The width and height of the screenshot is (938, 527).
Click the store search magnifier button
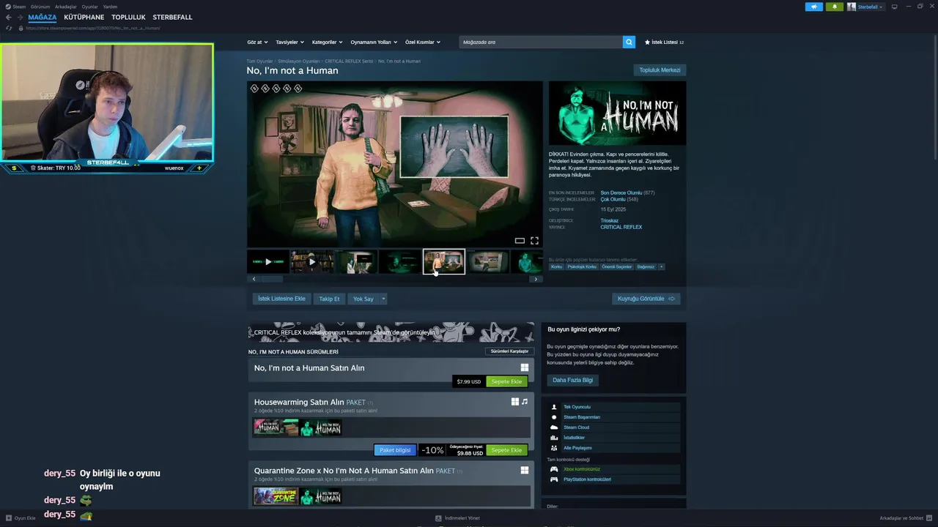[629, 42]
